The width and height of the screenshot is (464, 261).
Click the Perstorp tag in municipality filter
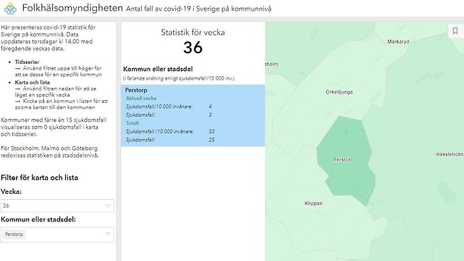pos(14,234)
